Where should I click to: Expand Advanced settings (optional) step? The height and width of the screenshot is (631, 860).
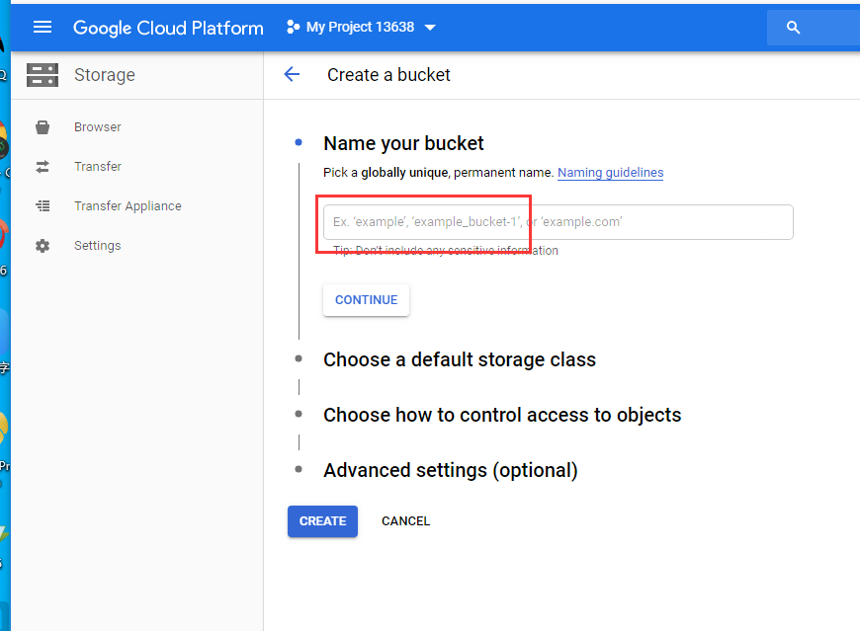pyautogui.click(x=451, y=470)
